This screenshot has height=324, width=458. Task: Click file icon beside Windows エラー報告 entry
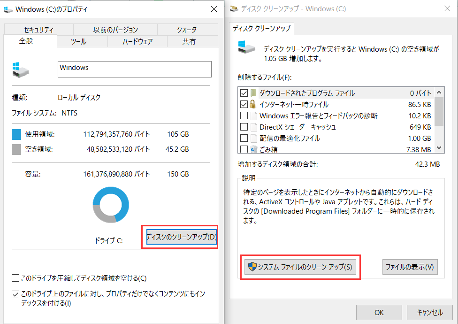point(253,116)
